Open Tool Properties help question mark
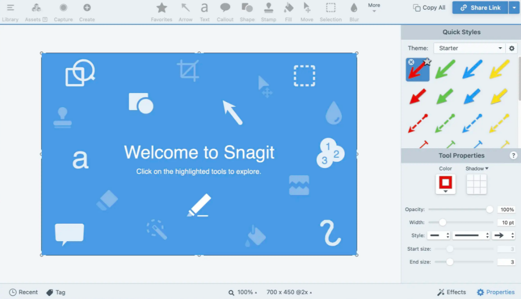Viewport: 521px width, 299px height. [x=513, y=155]
